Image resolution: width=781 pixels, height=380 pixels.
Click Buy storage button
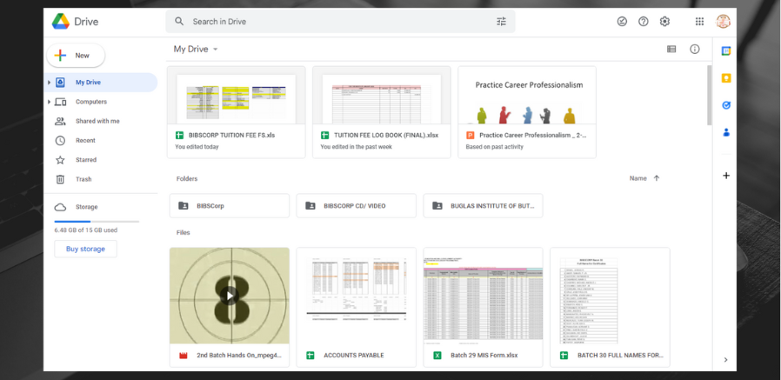(x=86, y=249)
